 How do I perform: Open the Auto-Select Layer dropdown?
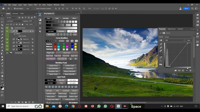tap(29, 8)
